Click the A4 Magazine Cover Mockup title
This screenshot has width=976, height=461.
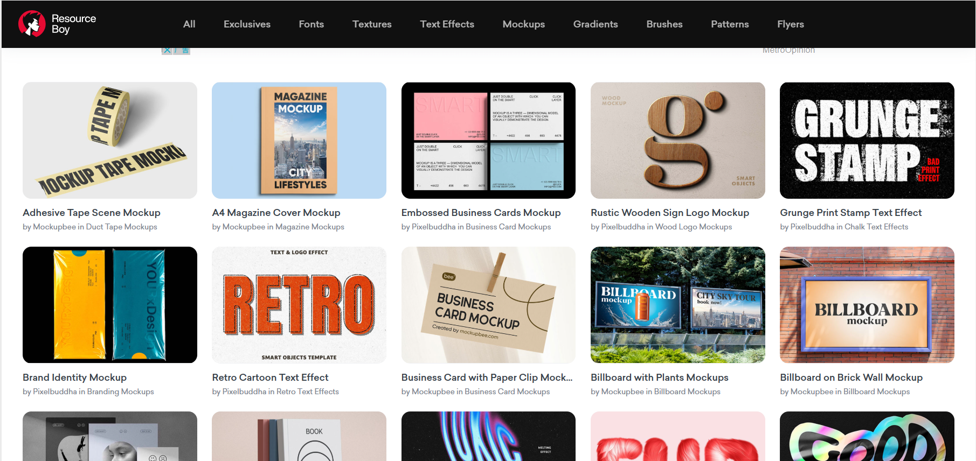276,213
